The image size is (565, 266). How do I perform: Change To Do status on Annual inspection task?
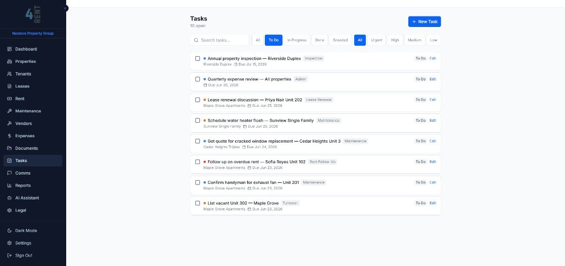pyautogui.click(x=420, y=58)
